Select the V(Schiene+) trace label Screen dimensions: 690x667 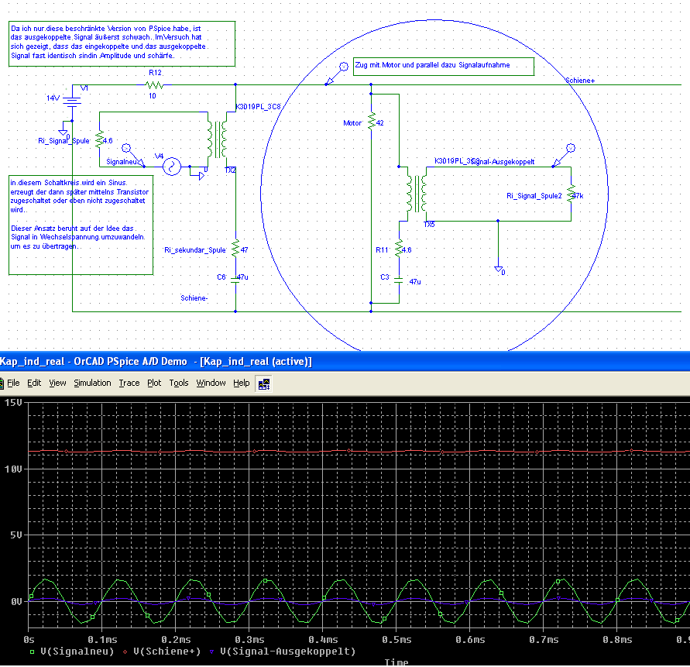click(x=166, y=652)
